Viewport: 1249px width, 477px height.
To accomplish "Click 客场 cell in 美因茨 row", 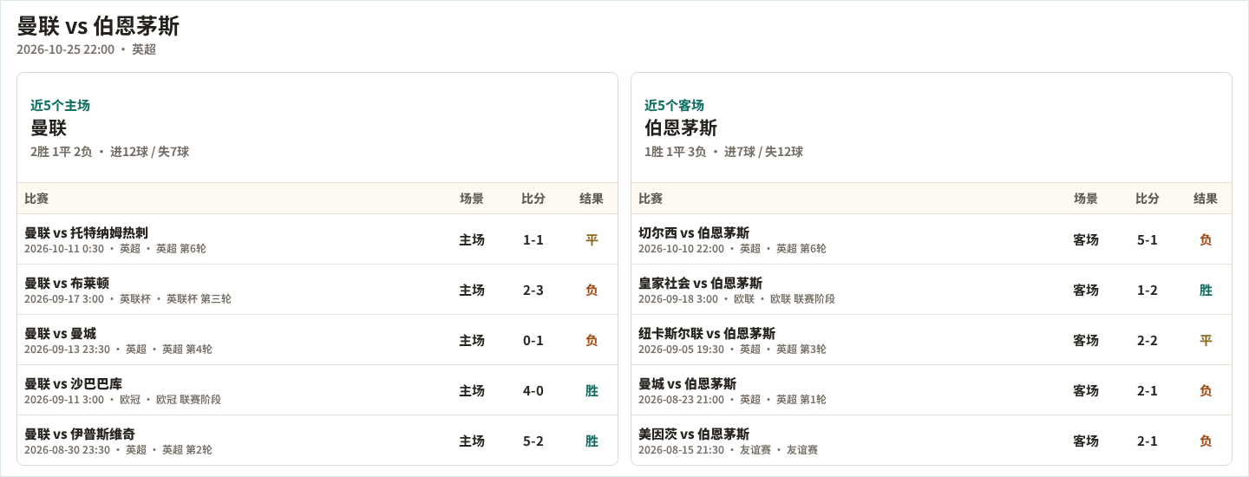I will point(1086,441).
